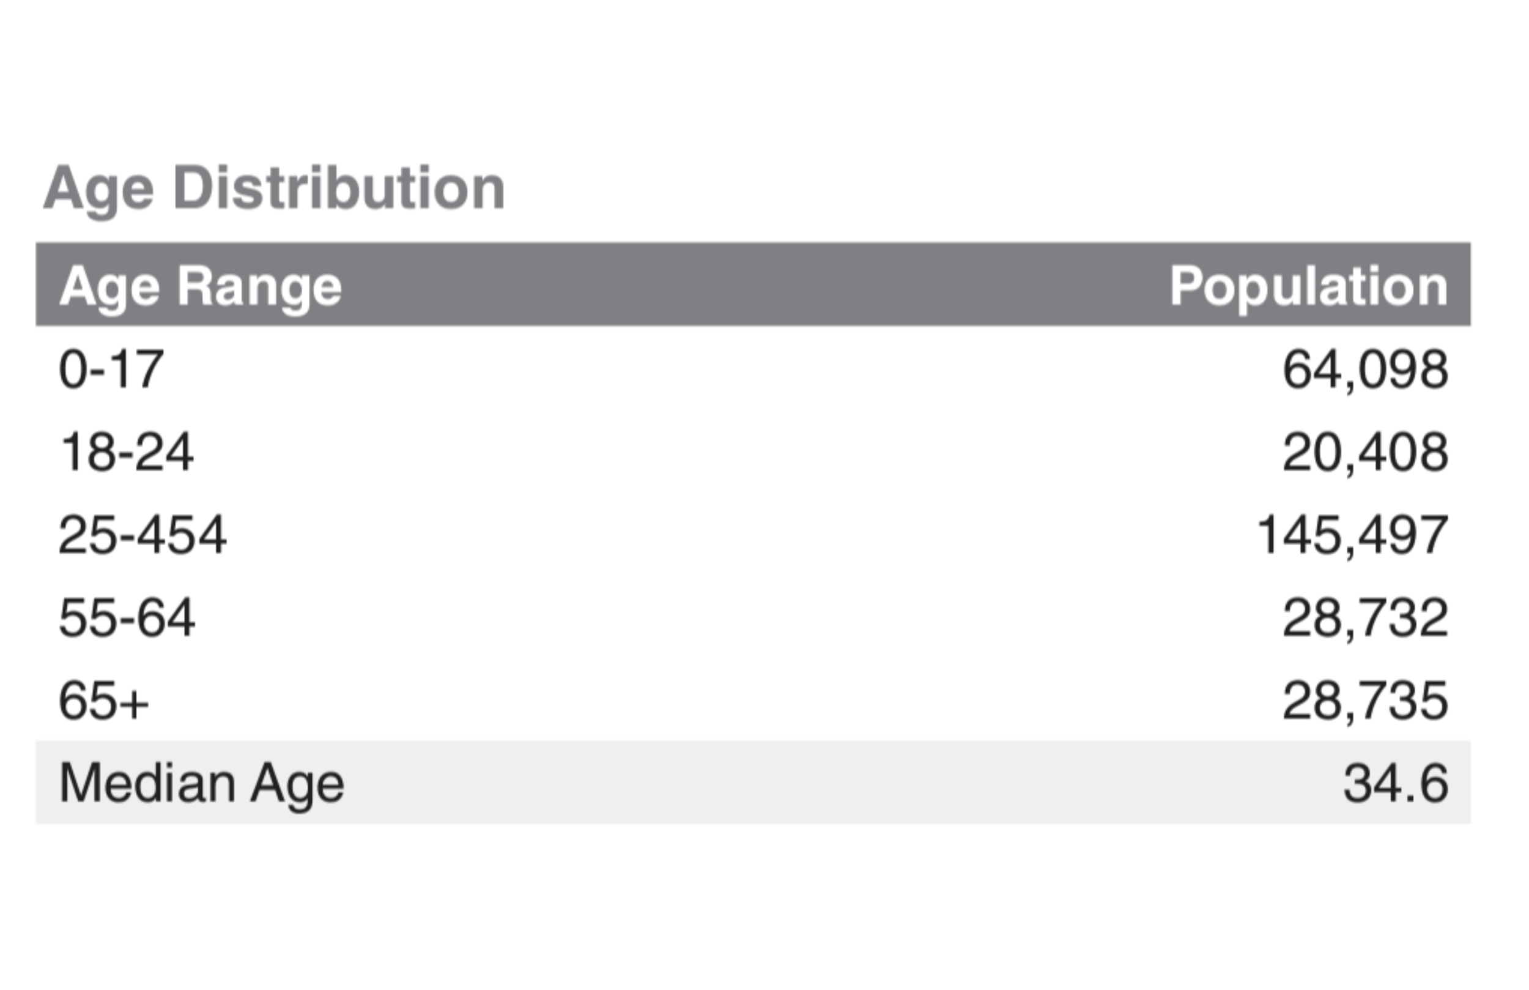The height and width of the screenshot is (990, 1529).
Task: Click the word Age in Median Age
Action: coord(297,784)
